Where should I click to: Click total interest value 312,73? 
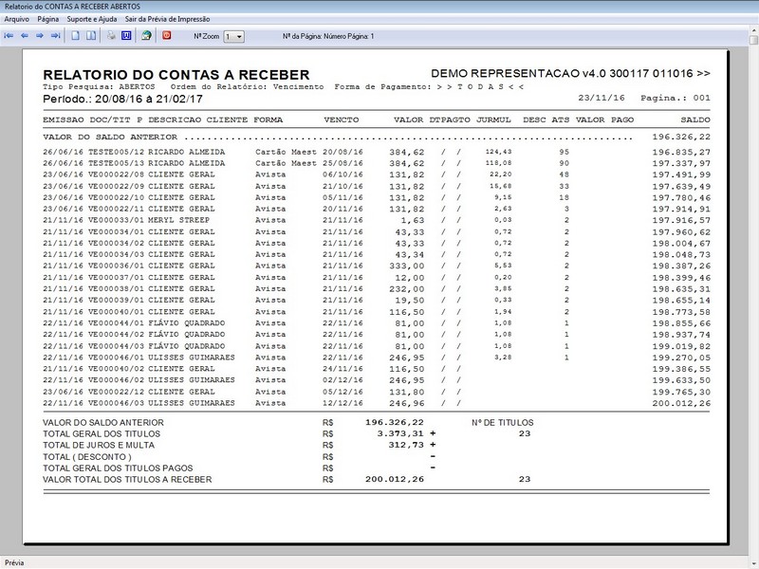pos(406,445)
